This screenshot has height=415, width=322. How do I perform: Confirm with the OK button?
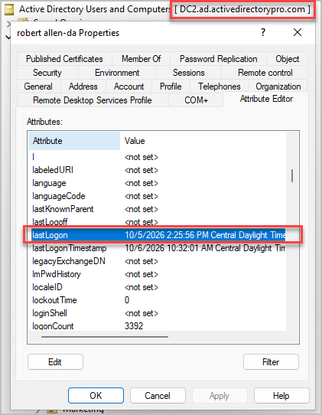(x=96, y=396)
